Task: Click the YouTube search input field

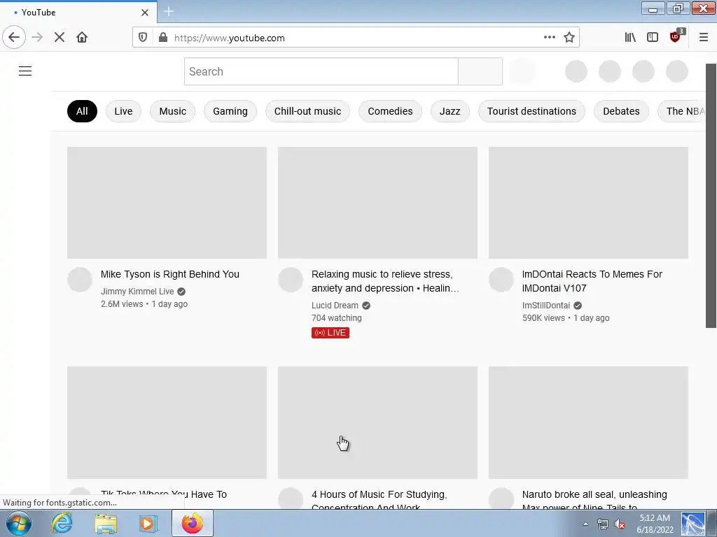Action: pos(321,71)
